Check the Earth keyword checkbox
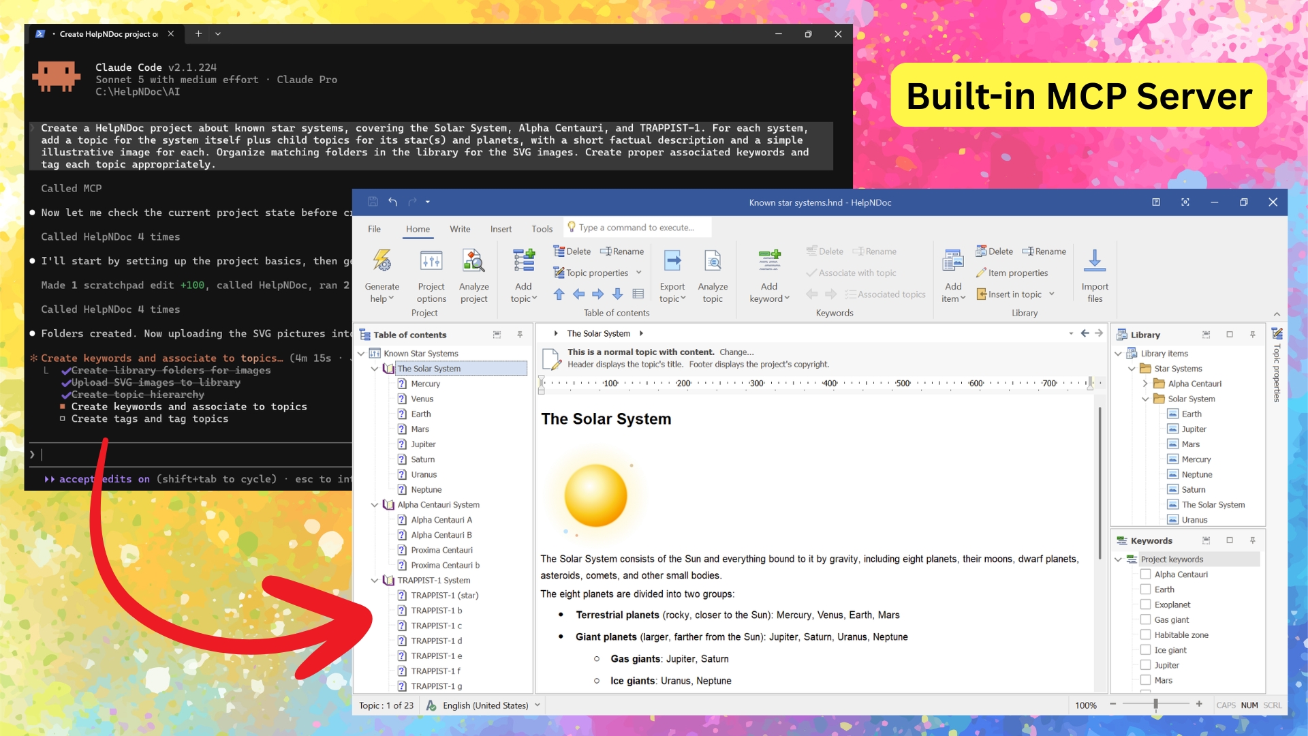This screenshot has height=736, width=1308. pyautogui.click(x=1146, y=589)
